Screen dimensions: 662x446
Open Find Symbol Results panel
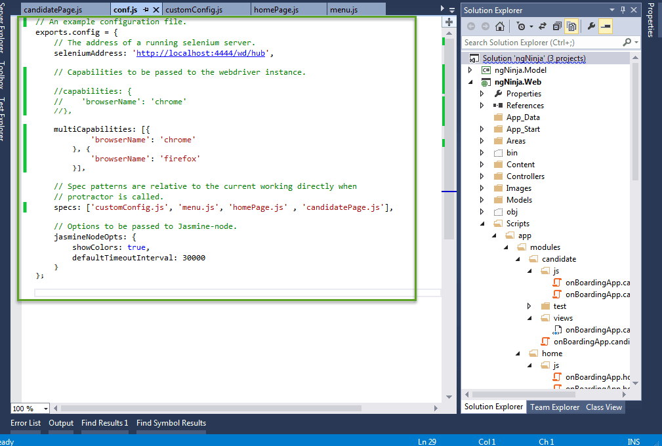tap(171, 423)
